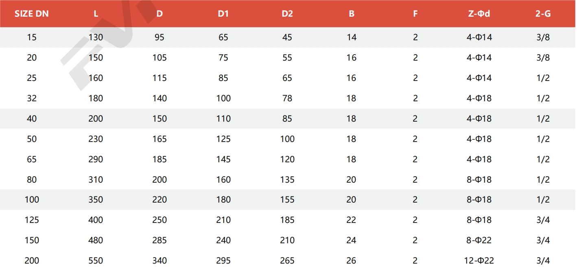Click the L value 130 for DN 15
This screenshot has width=577, height=277.
coord(96,37)
